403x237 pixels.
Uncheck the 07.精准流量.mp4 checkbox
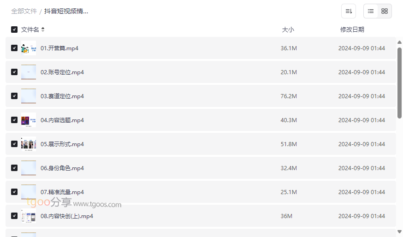point(14,192)
